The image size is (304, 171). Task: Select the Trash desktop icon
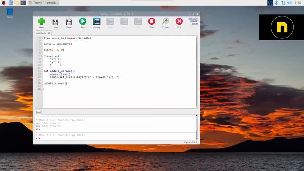coord(9,13)
